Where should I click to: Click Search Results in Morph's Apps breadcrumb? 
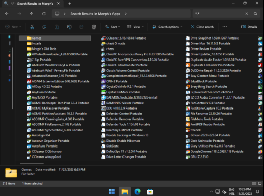pyautogui.click(x=95, y=14)
